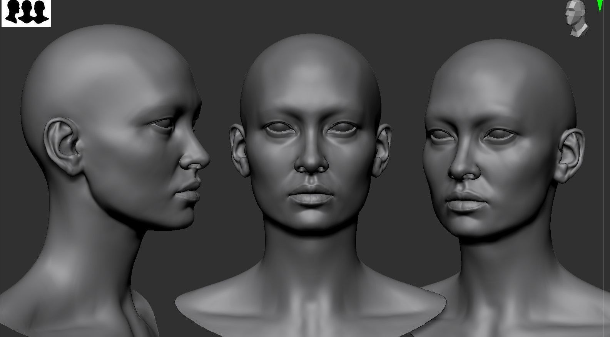Click the head orientation gizmo
Screen dimensions: 610x337
tap(577, 18)
